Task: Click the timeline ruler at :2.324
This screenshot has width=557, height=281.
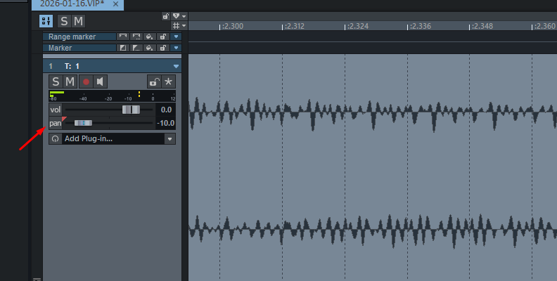Action: pyautogui.click(x=357, y=26)
